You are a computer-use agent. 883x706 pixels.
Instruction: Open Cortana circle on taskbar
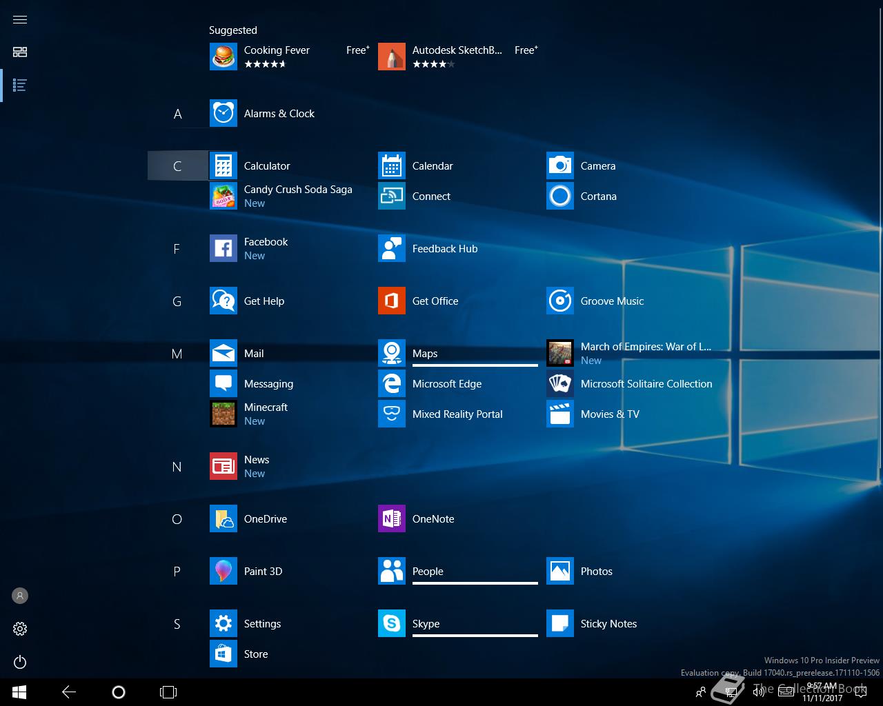[119, 692]
